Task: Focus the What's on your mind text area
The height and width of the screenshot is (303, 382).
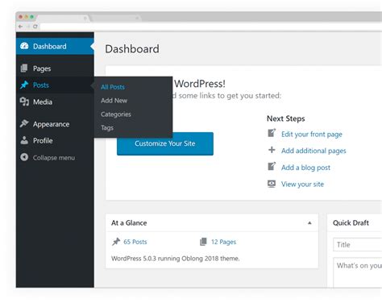Action: tap(358, 272)
